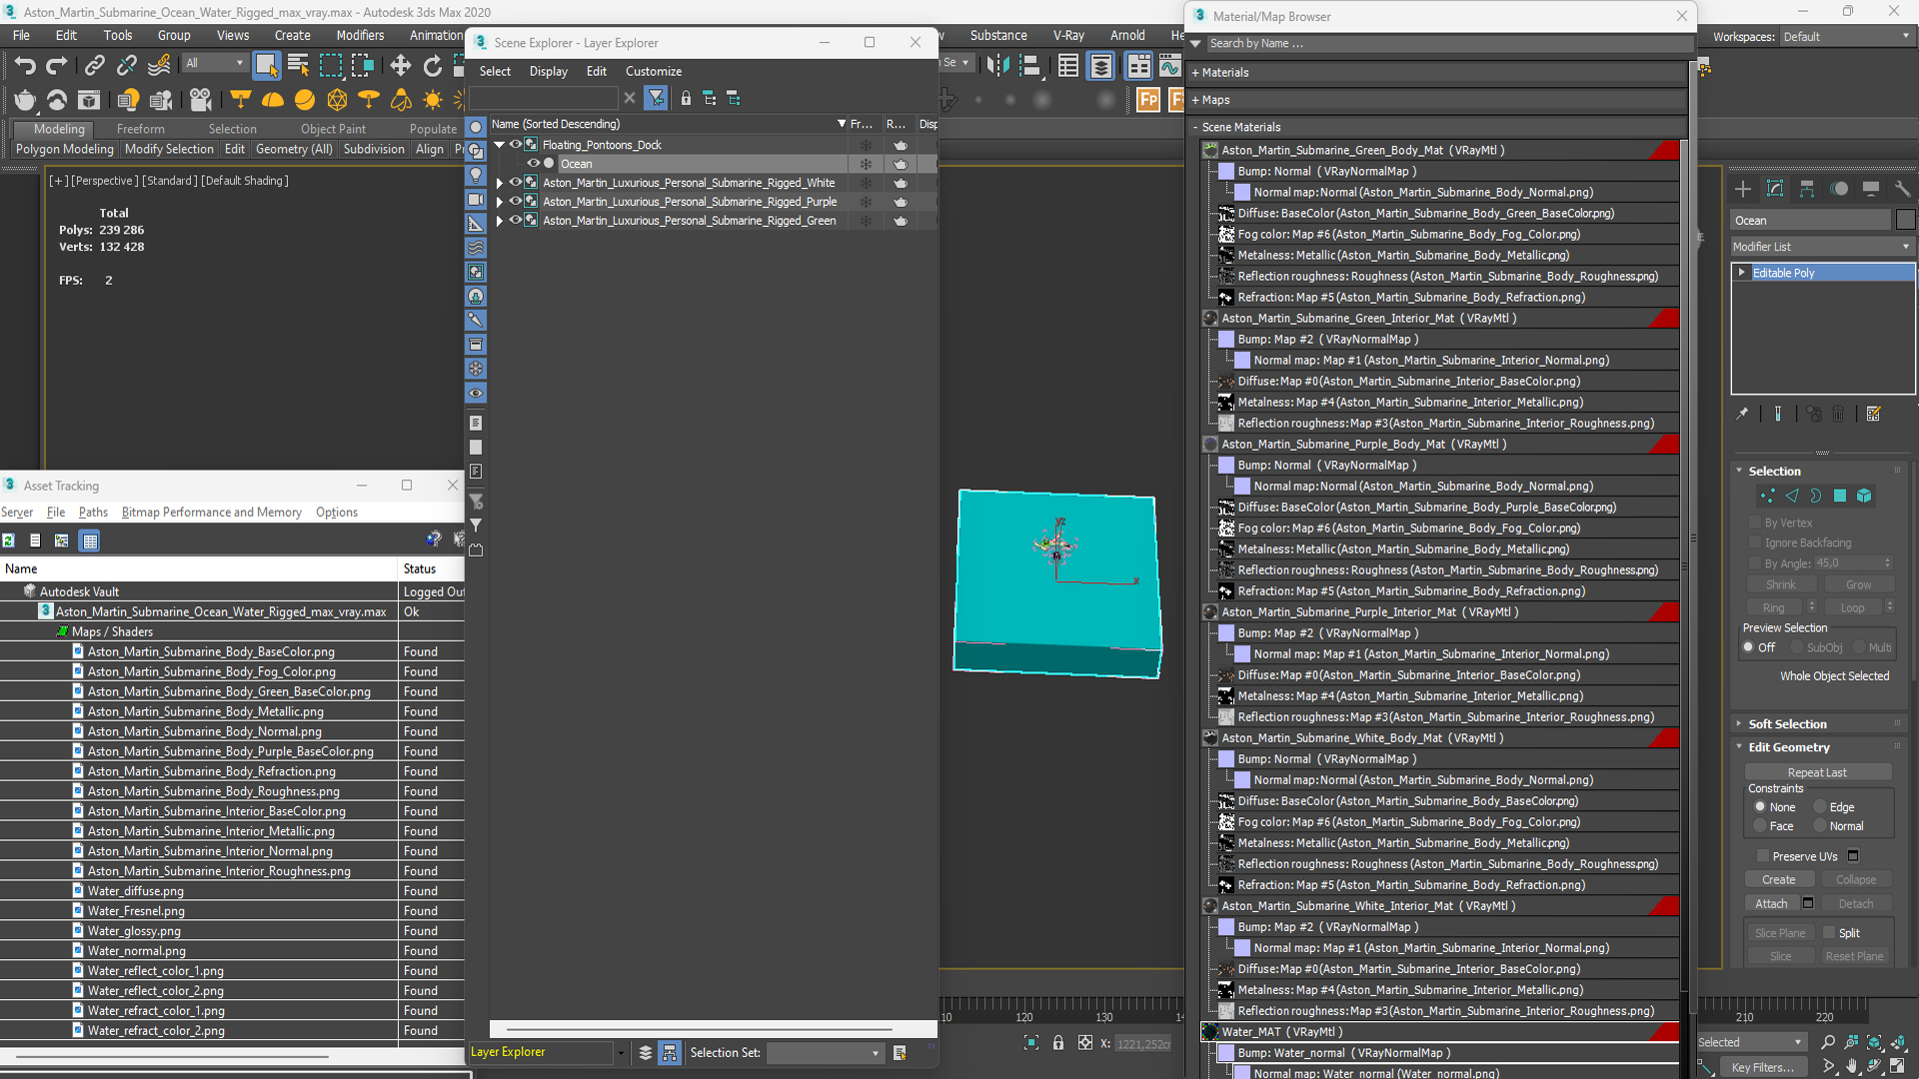Activate the Bind to Space Warp tool

159,66
